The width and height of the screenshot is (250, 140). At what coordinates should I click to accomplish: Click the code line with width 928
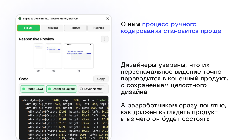click(66, 104)
